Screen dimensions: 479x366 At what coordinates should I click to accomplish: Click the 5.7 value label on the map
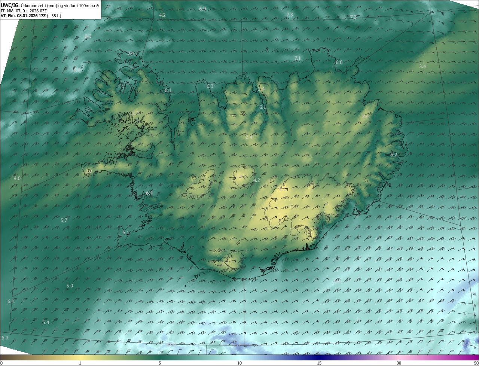(x=64, y=220)
